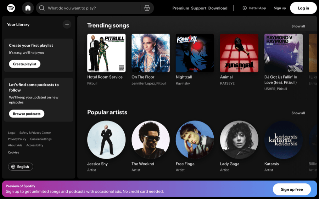Click the 'Your Library' heading
The image size is (319, 199).
(x=18, y=24)
